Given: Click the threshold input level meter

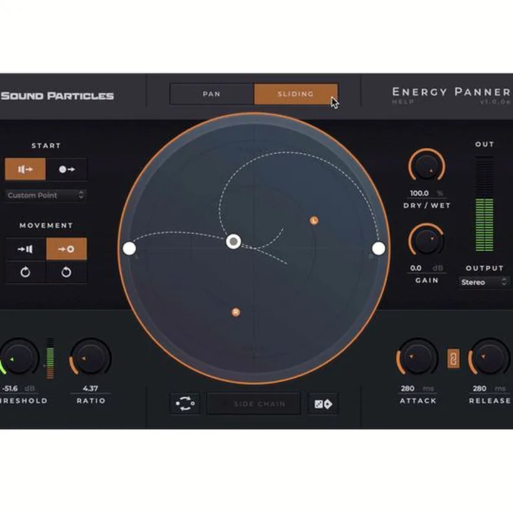Looking at the screenshot, I should (x=50, y=358).
